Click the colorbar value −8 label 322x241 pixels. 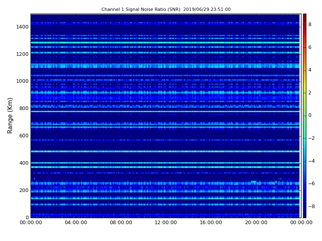point(312,206)
